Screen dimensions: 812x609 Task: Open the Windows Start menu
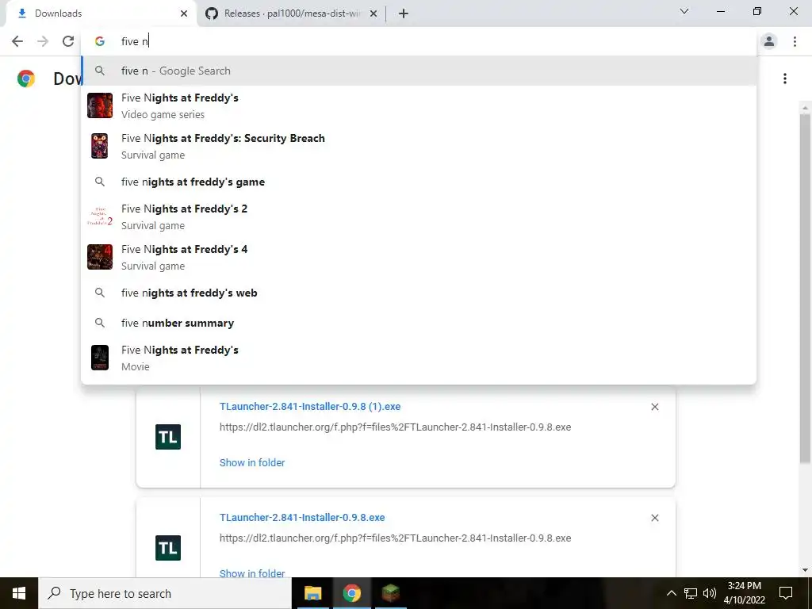(19, 593)
